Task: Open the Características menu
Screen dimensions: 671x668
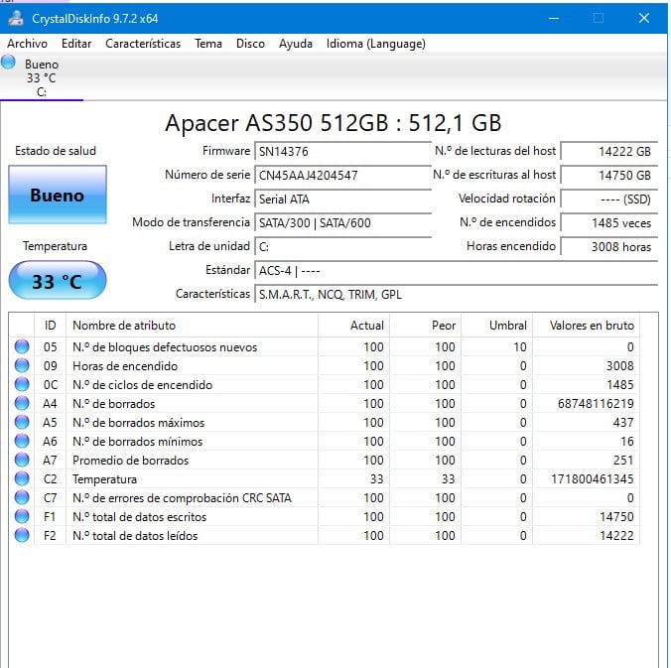Action: (143, 44)
